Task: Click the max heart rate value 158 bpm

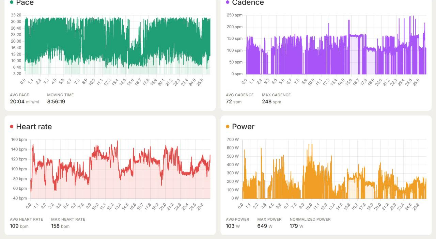Action: [60, 226]
